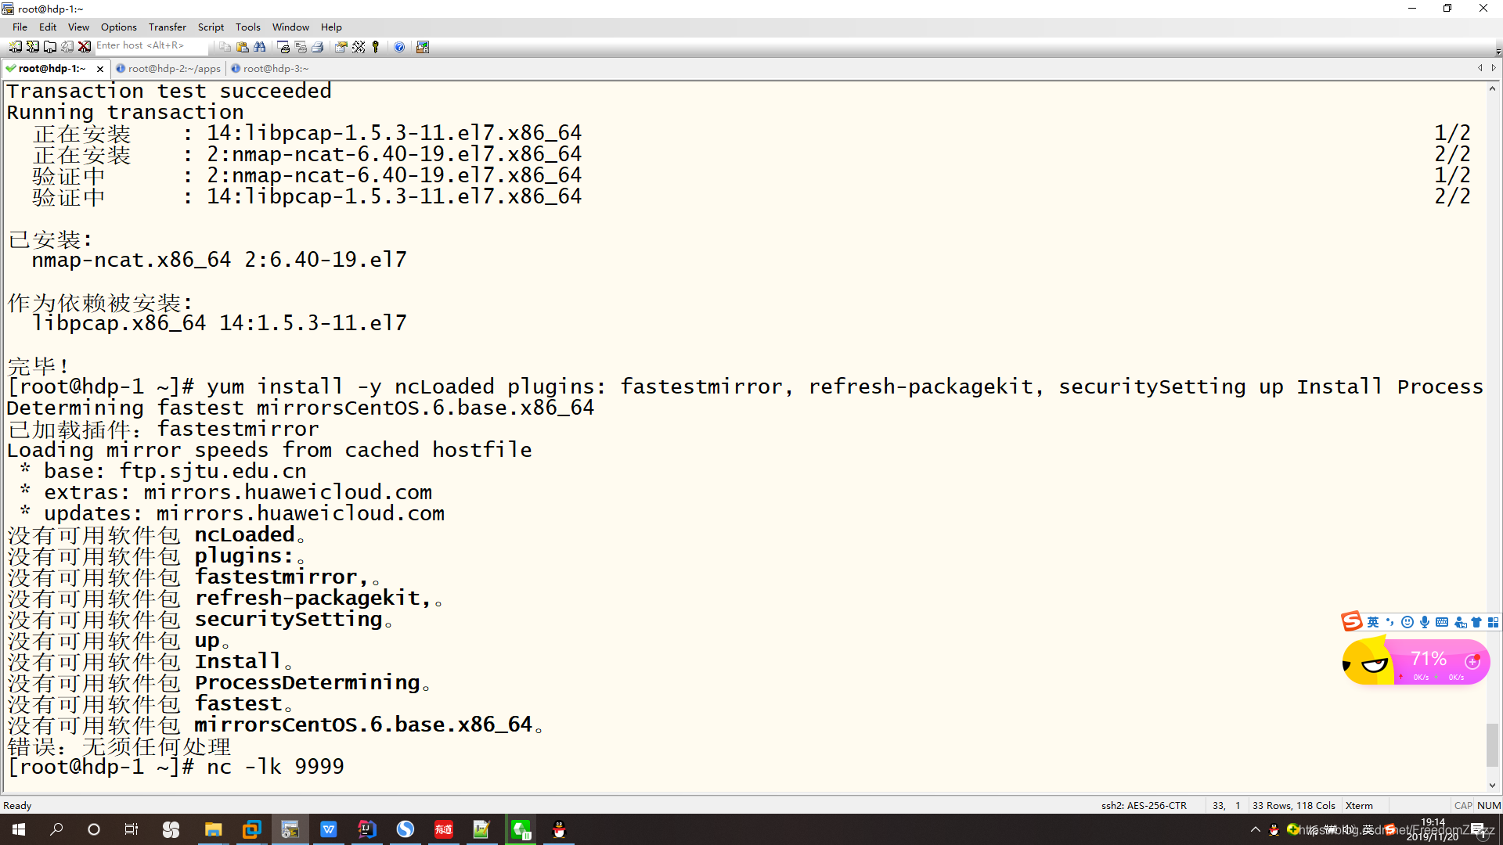Image resolution: width=1503 pixels, height=845 pixels.
Task: Open the Transfer menu
Action: pyautogui.click(x=167, y=27)
